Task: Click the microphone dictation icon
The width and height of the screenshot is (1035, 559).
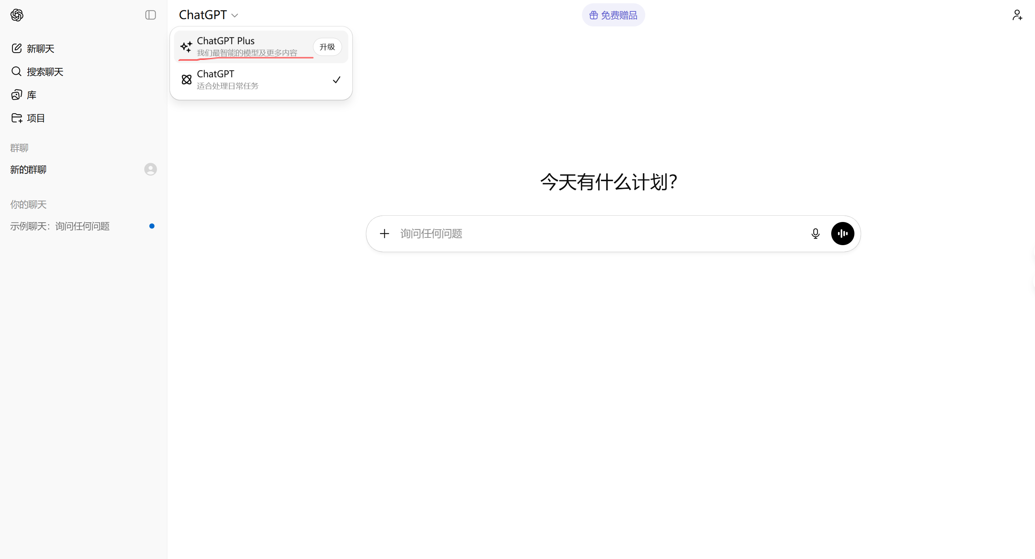Action: coord(815,234)
